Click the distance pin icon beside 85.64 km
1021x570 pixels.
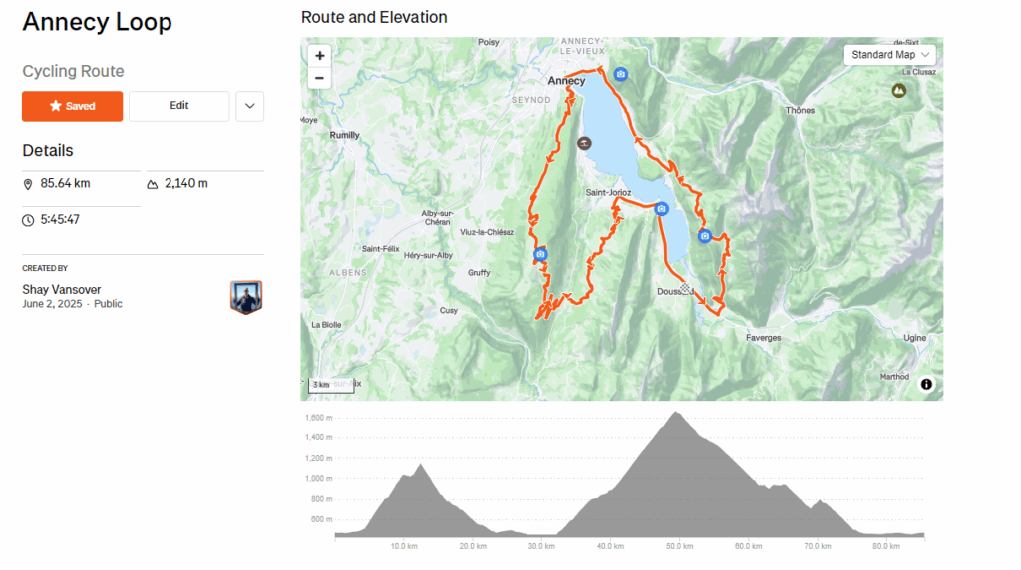click(28, 184)
